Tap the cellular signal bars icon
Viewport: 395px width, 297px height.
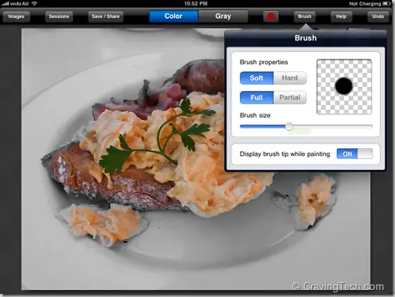point(5,4)
